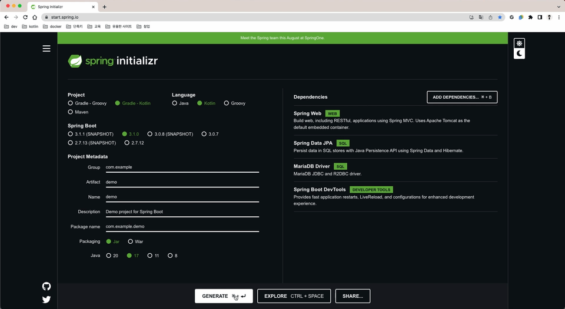The image size is (565, 309).
Task: Click the browser forward arrow
Action: [x=16, y=17]
